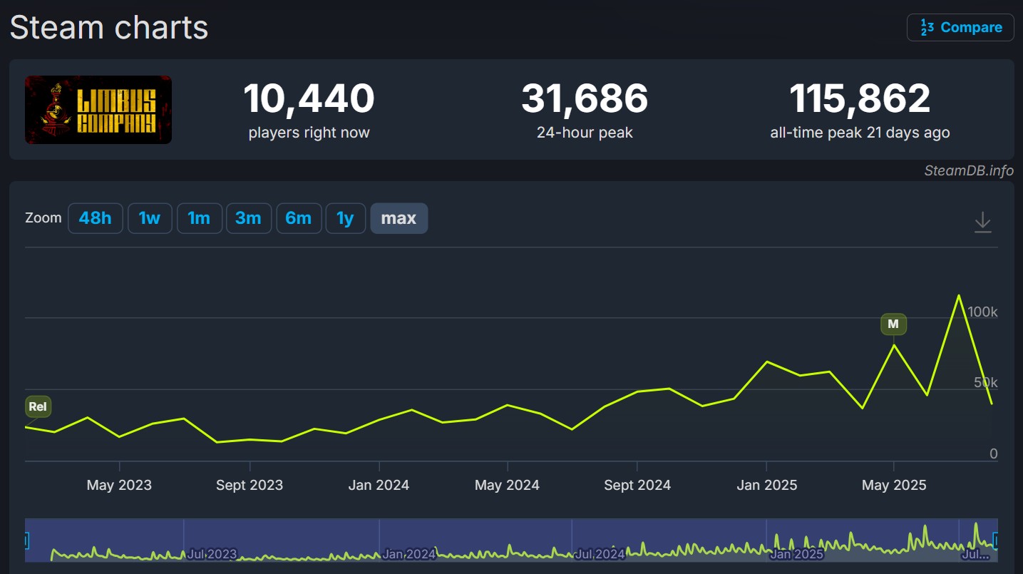1023x574 pixels.
Task: Open the Limbus Company game logo
Action: pos(98,110)
